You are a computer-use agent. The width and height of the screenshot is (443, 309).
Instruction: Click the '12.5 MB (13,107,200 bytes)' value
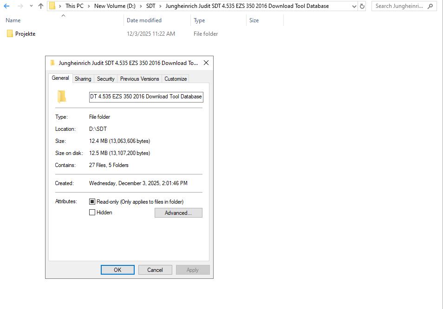tap(119, 153)
